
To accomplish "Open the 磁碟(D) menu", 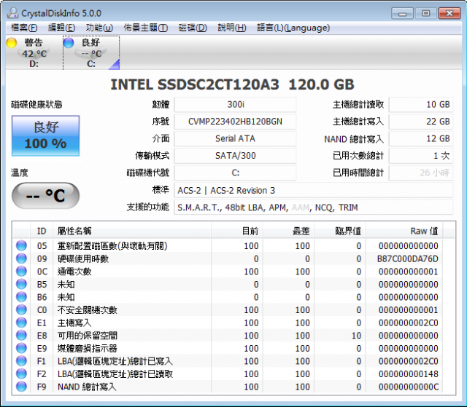I will pyautogui.click(x=193, y=28).
